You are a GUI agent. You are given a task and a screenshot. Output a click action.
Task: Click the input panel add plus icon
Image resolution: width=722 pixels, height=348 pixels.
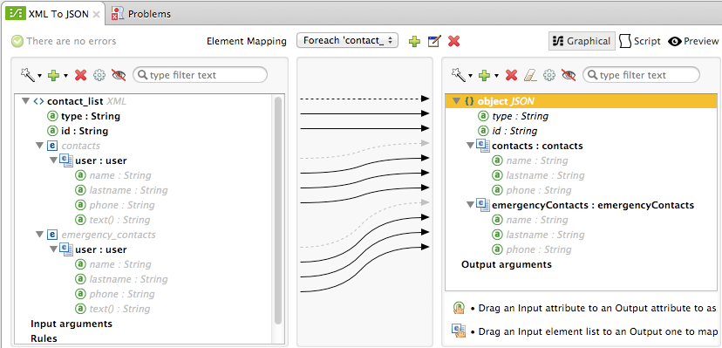coord(54,76)
